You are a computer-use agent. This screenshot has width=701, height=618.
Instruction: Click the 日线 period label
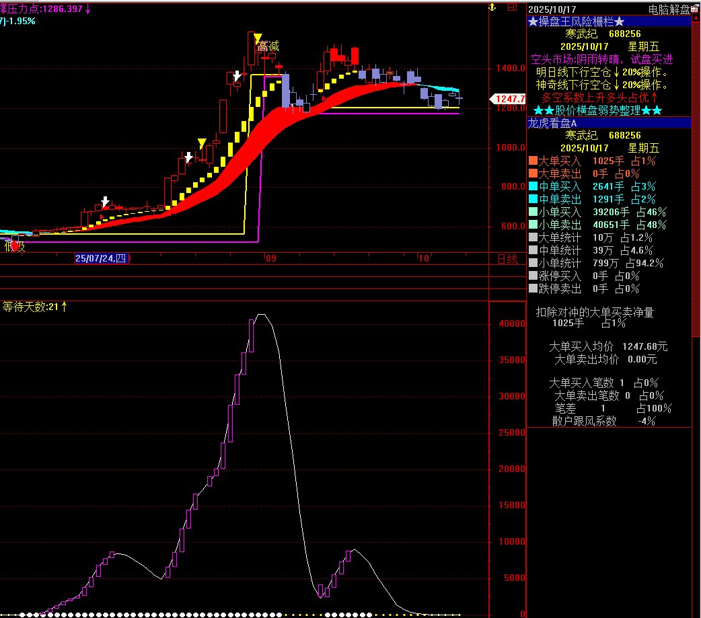(507, 258)
